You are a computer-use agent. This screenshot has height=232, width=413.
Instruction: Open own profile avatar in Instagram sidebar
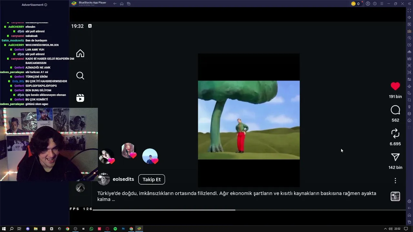(x=80, y=188)
